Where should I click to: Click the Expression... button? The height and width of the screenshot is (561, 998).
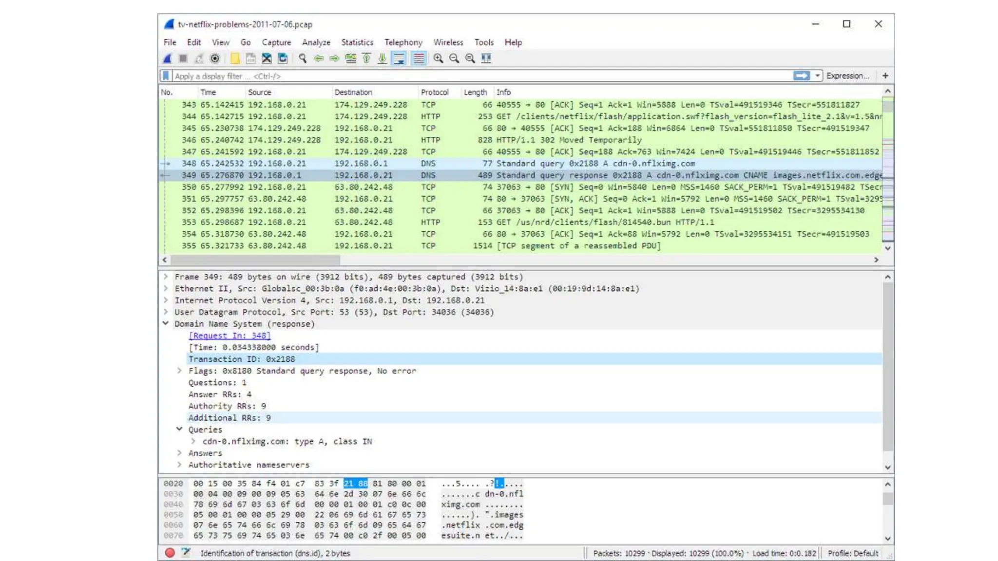tap(847, 75)
